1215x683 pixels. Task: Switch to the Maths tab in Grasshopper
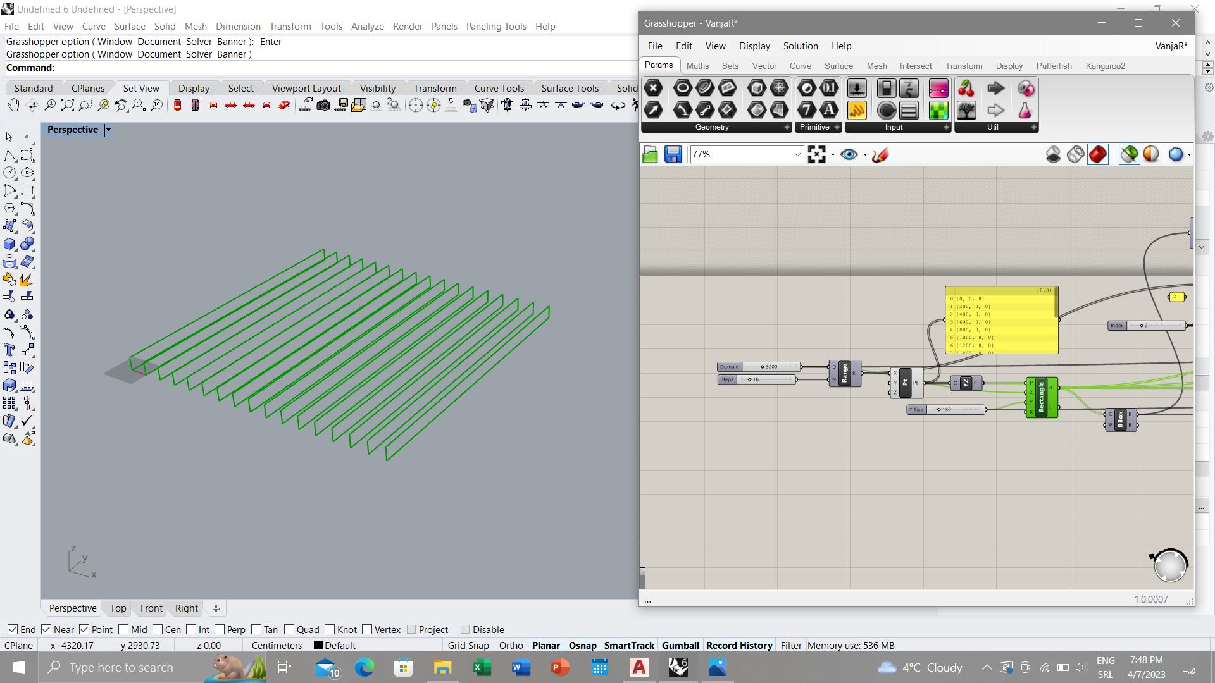[697, 66]
